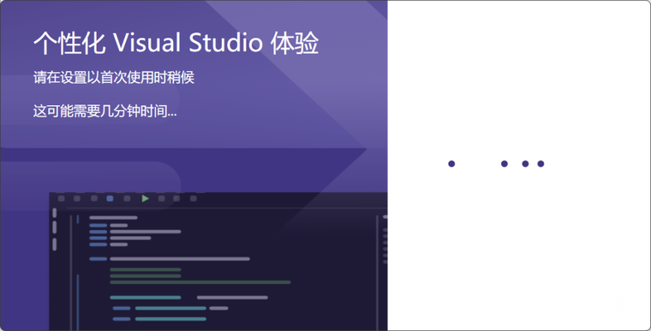Click the first of the three clustered loading dots
This screenshot has height=331, width=651.
(x=505, y=164)
